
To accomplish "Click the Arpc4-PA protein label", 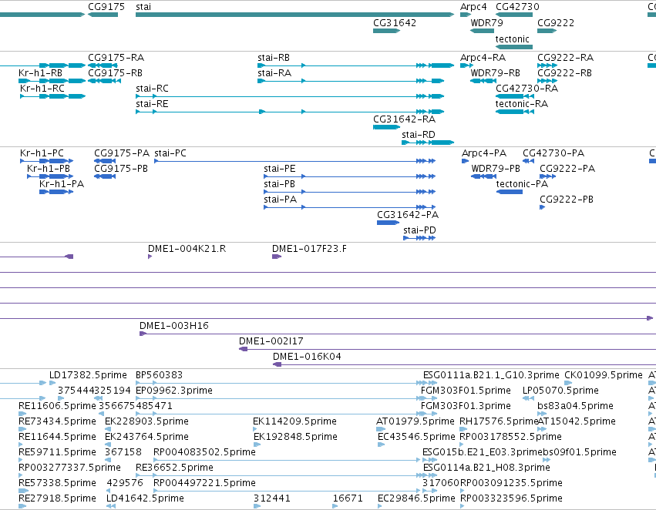I will pos(483,153).
